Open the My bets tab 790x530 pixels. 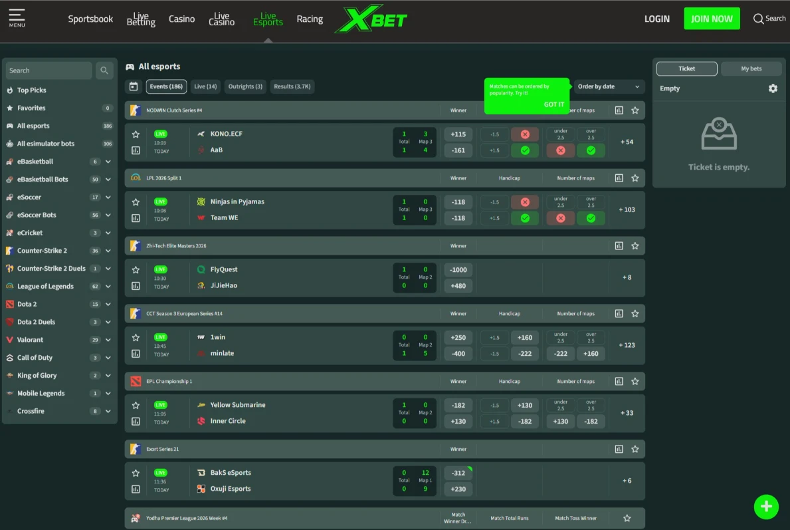(751, 68)
